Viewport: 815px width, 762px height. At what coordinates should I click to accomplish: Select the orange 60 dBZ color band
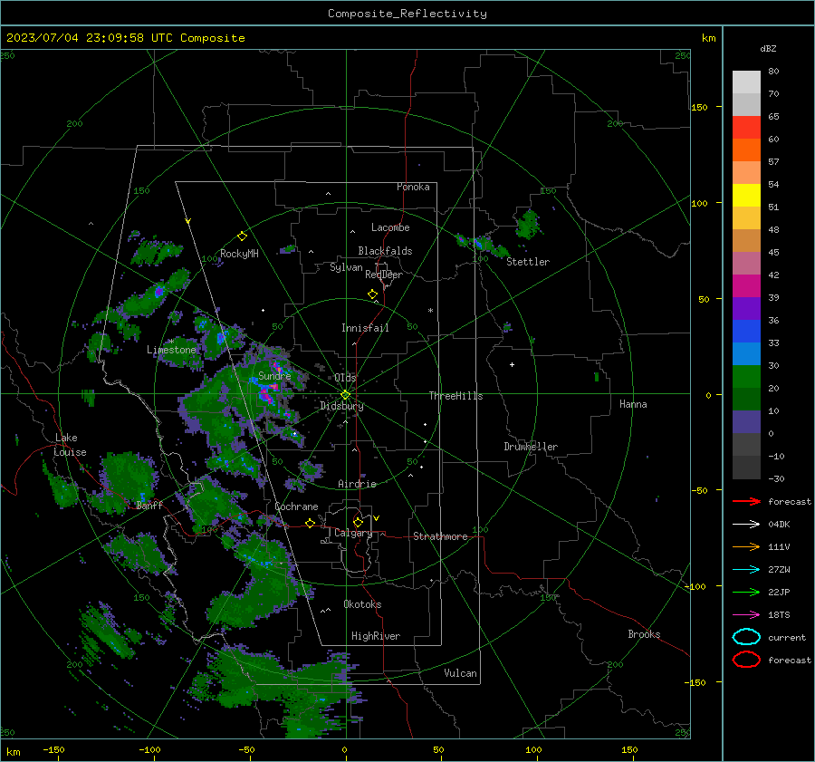pyautogui.click(x=746, y=150)
